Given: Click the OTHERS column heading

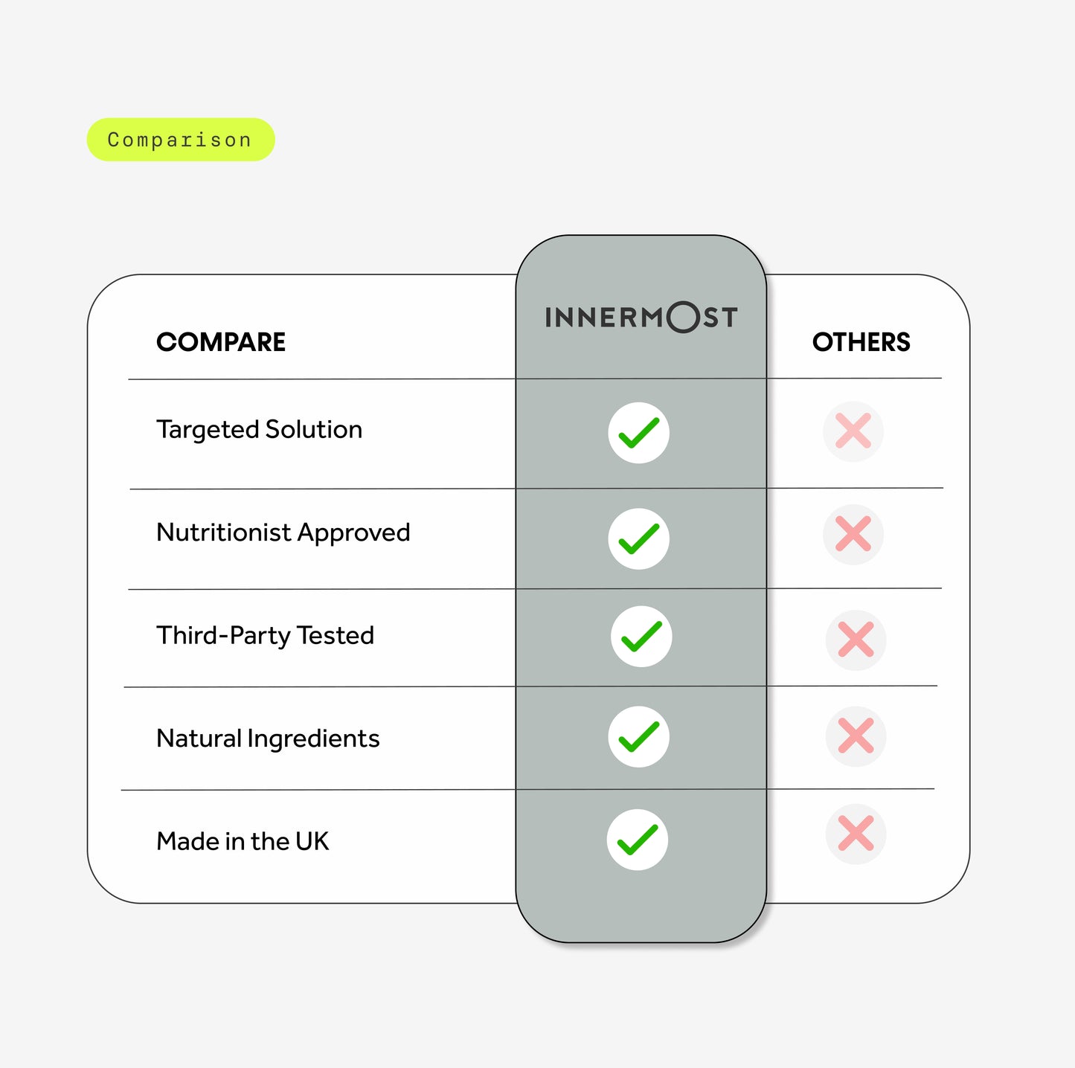Looking at the screenshot, I should [x=861, y=342].
